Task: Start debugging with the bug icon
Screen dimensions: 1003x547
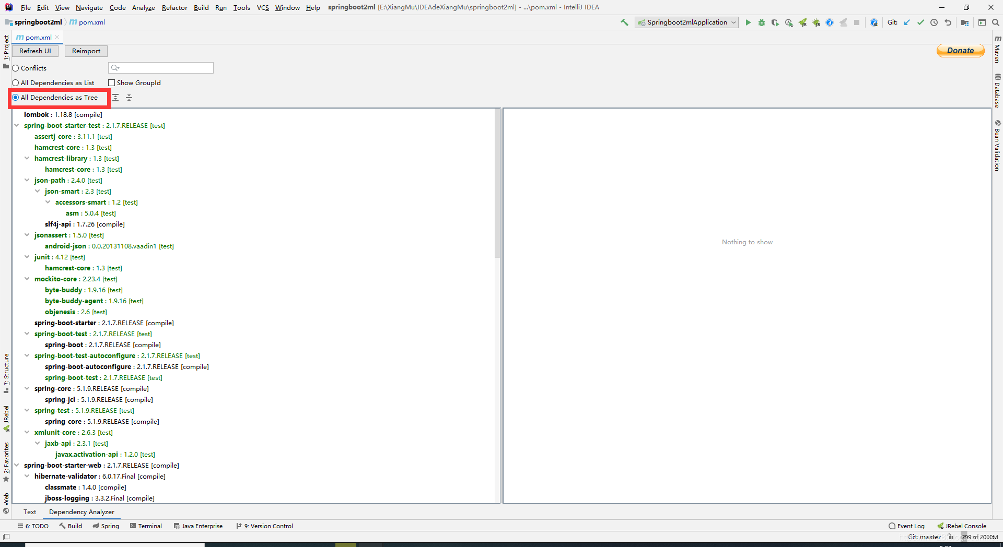Action: 762,22
